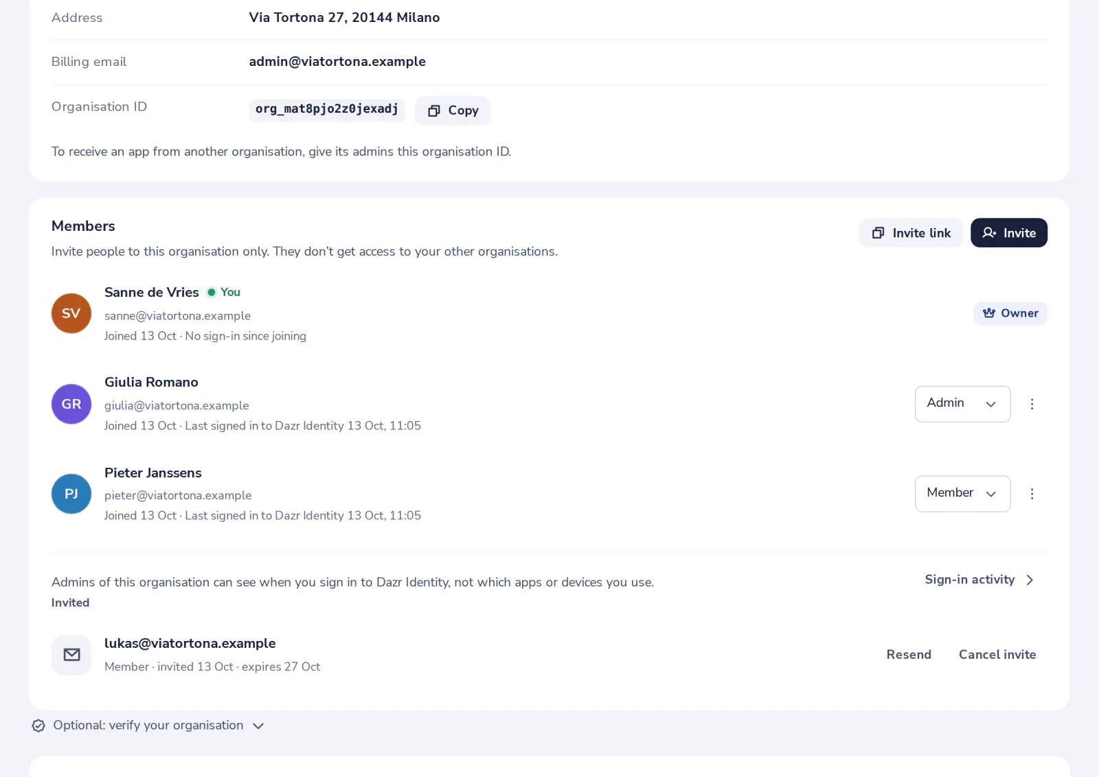This screenshot has height=777, width=1099.
Task: Click the PJ avatar for Pieter Janssens
Action: click(71, 494)
